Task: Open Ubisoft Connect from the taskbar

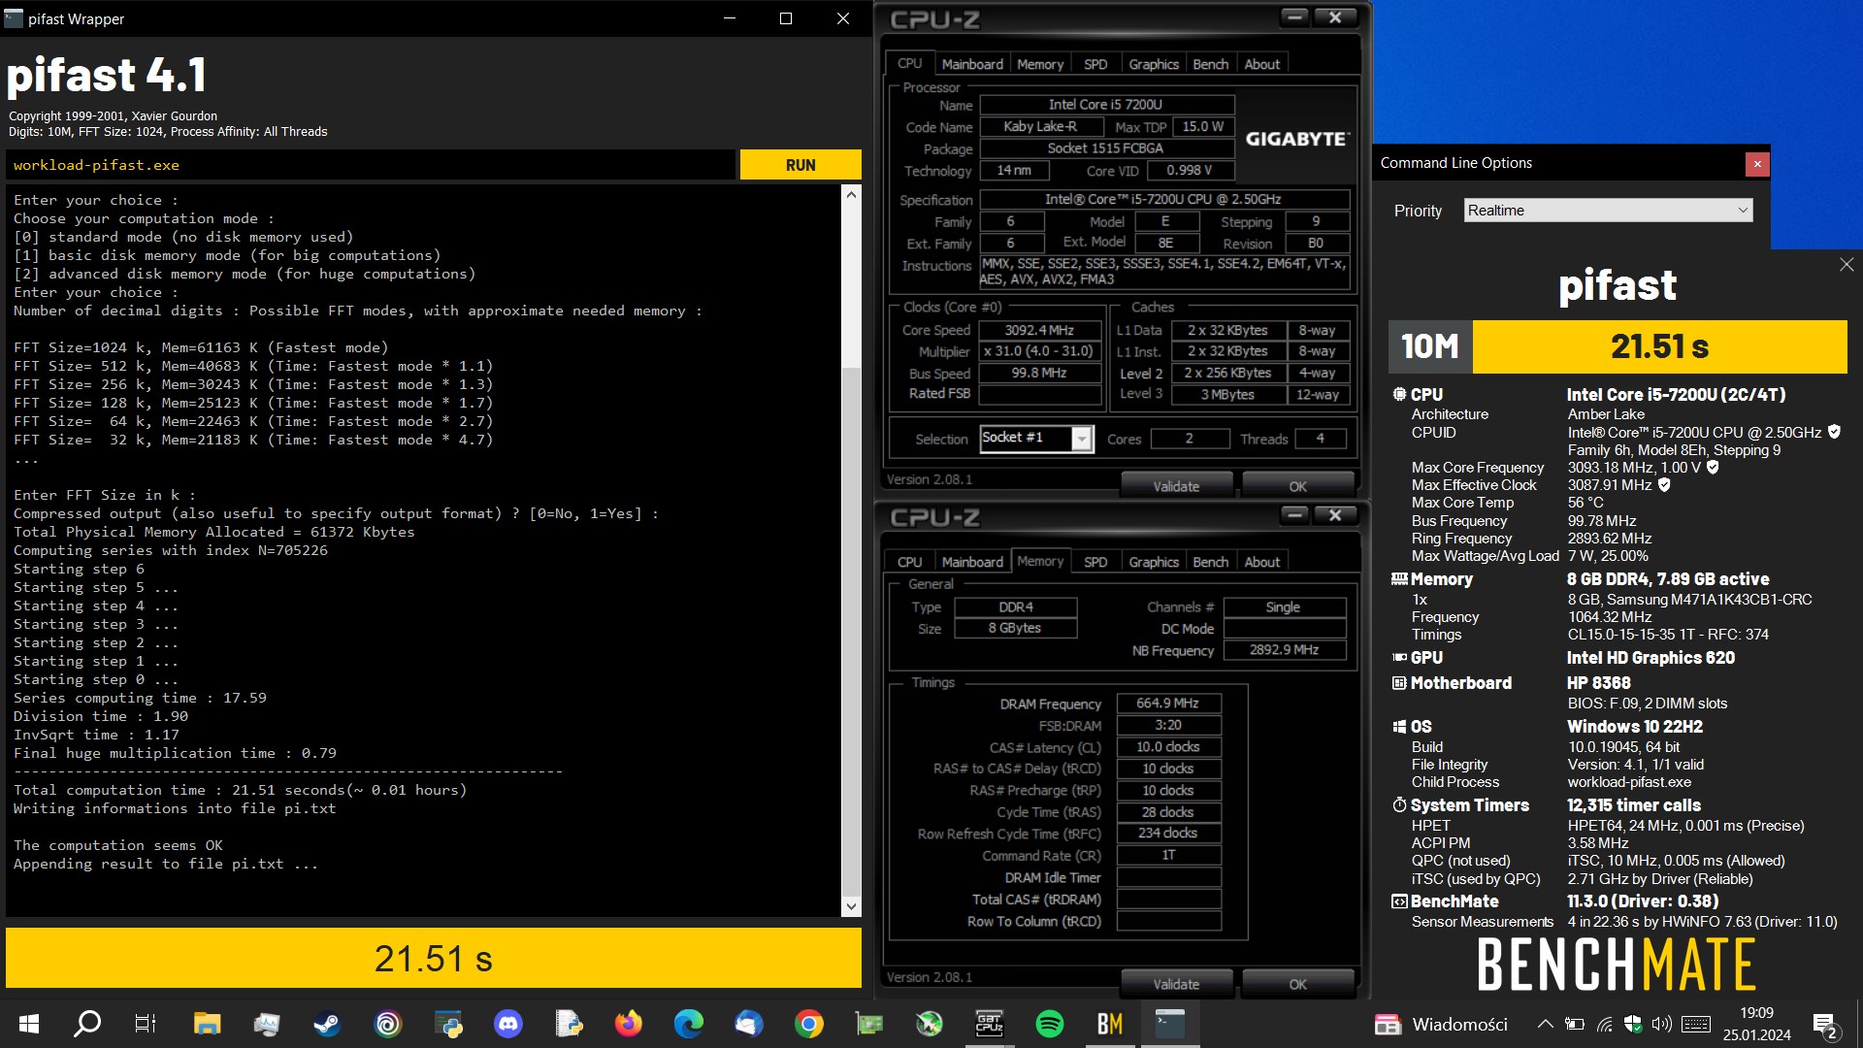Action: 388,1024
